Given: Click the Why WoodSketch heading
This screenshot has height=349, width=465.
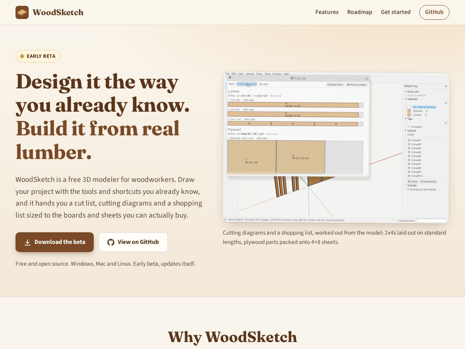Looking at the screenshot, I should click(232, 337).
